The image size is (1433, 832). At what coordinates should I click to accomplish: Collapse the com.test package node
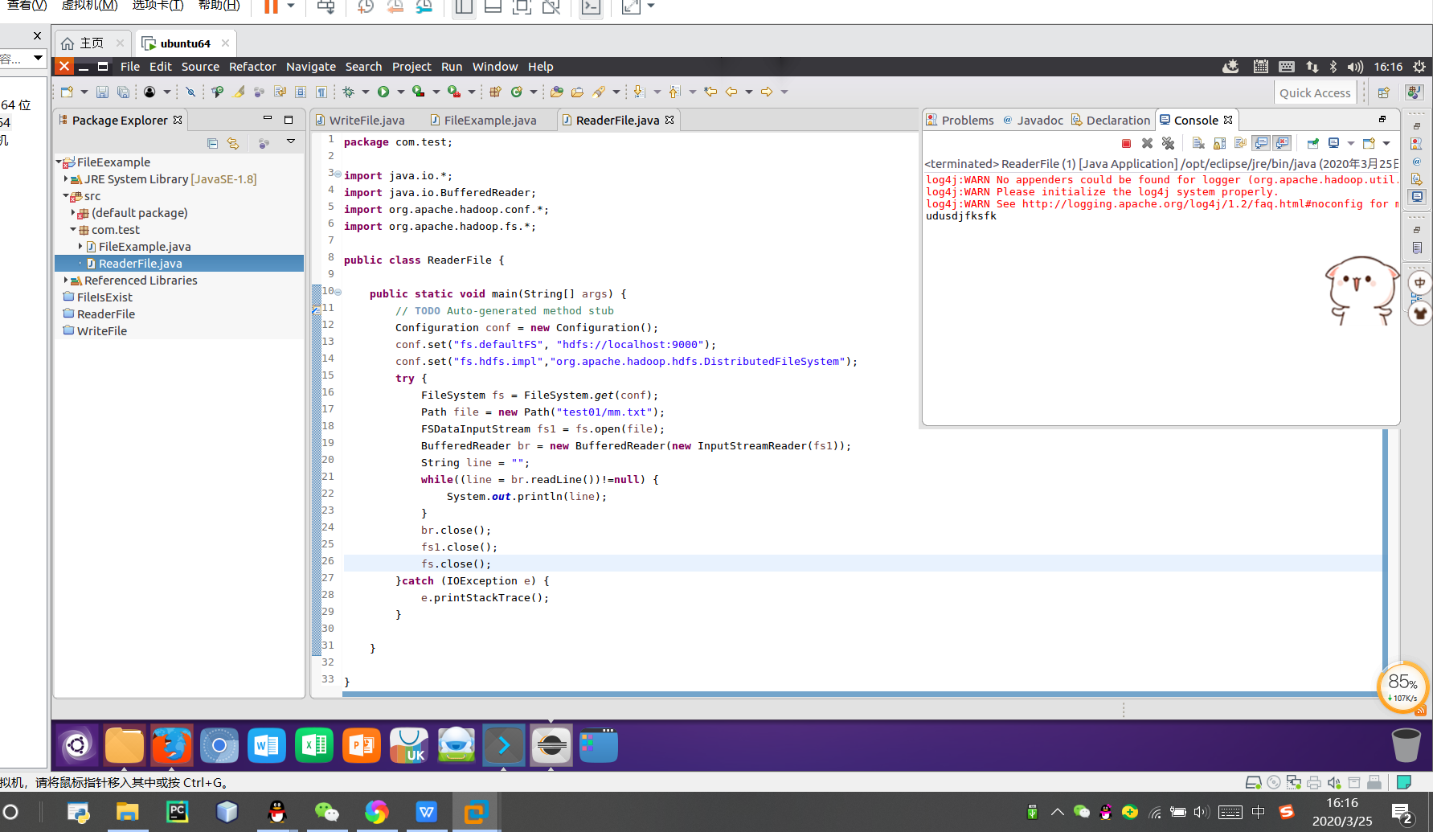pyautogui.click(x=73, y=229)
